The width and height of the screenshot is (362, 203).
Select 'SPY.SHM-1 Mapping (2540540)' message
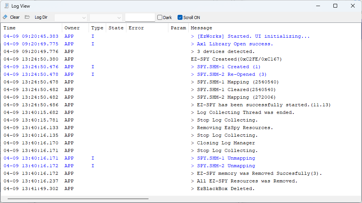[x=235, y=82]
